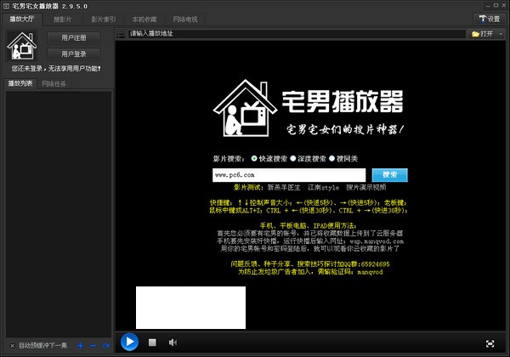Minimize the player window
Screen dimensions: 510x357
coord(488,6)
